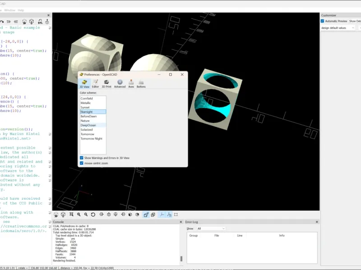
Task: Toggle Show Axes button
Action: click(x=162, y=215)
